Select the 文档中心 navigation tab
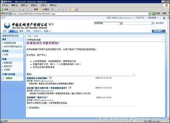 (37, 31)
